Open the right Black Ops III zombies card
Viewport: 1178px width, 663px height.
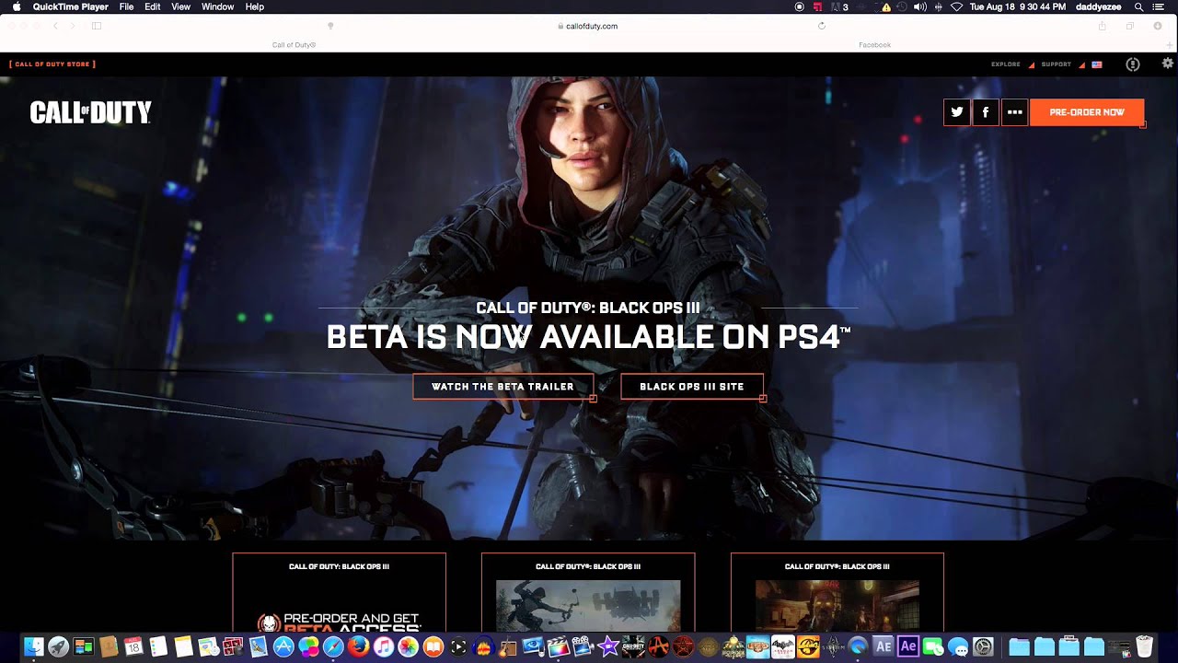837,592
